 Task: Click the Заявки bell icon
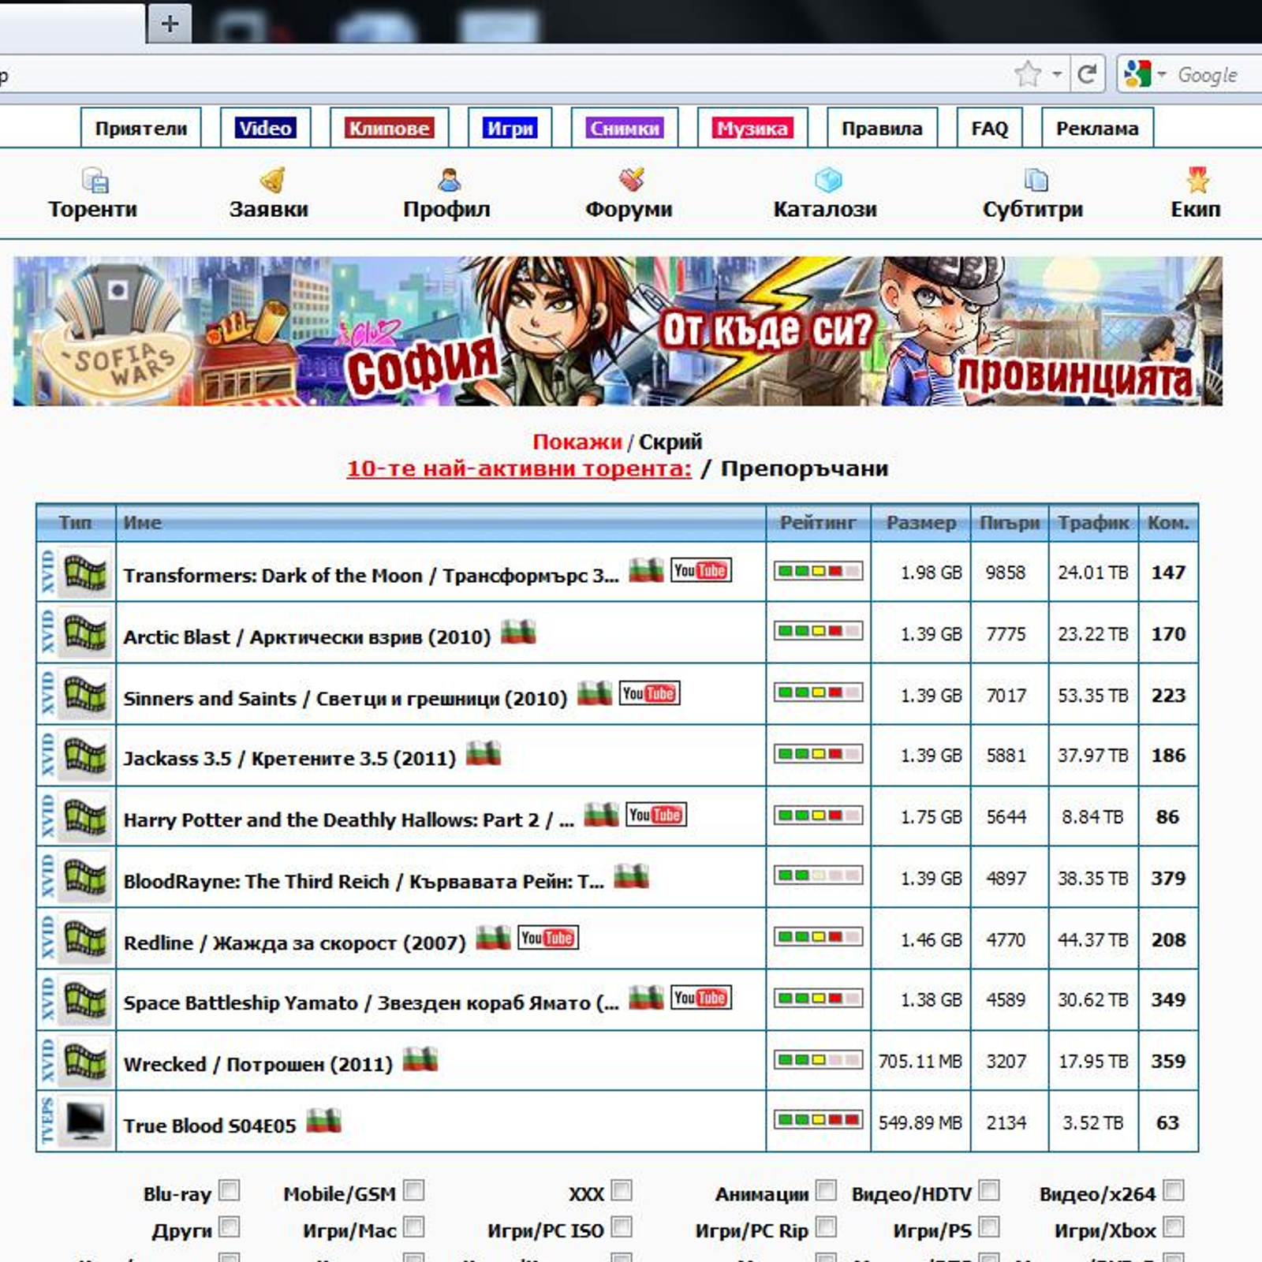(272, 180)
